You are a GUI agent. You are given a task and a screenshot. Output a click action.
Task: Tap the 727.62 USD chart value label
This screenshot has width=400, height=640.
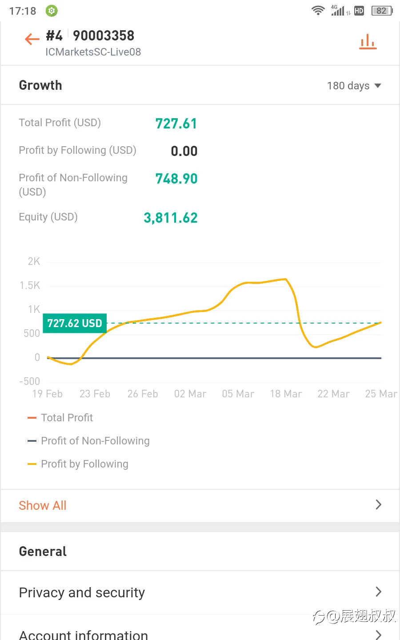[x=75, y=323]
